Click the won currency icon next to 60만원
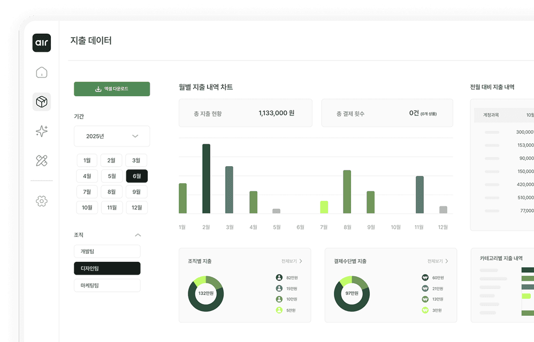Image resolution: width=534 pixels, height=342 pixels. click(424, 277)
